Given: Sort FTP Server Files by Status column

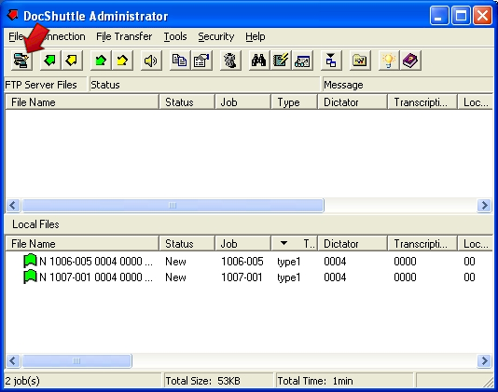Looking at the screenshot, I should tap(187, 102).
